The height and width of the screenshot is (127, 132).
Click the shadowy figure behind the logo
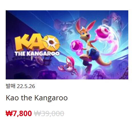pos(64,27)
